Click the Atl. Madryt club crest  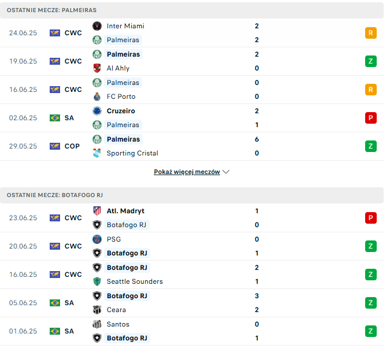97,211
